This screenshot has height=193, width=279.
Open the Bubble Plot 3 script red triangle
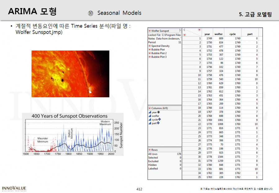pos(150,57)
